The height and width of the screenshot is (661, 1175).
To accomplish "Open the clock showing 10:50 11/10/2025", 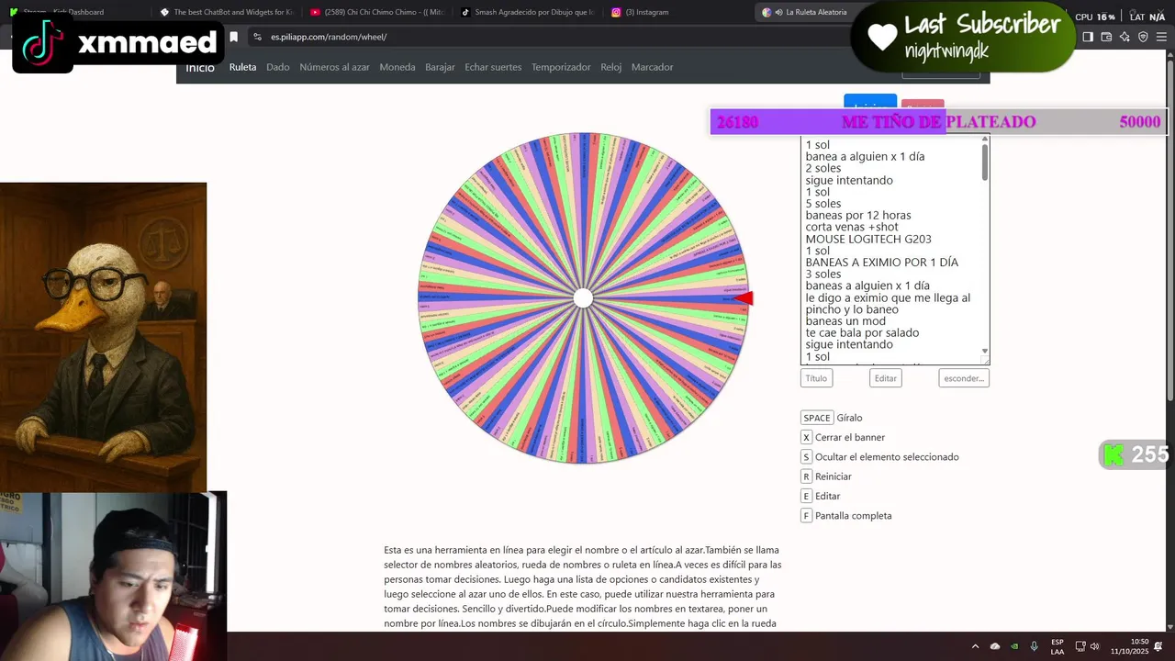I will (x=1129, y=646).
